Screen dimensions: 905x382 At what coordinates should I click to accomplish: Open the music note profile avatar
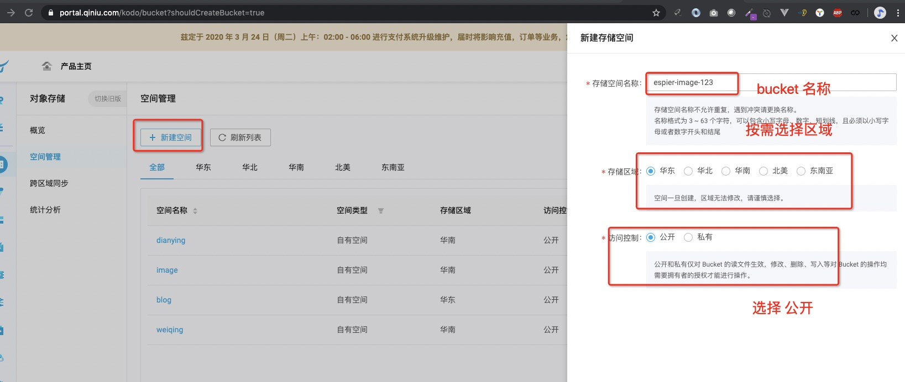click(x=881, y=13)
